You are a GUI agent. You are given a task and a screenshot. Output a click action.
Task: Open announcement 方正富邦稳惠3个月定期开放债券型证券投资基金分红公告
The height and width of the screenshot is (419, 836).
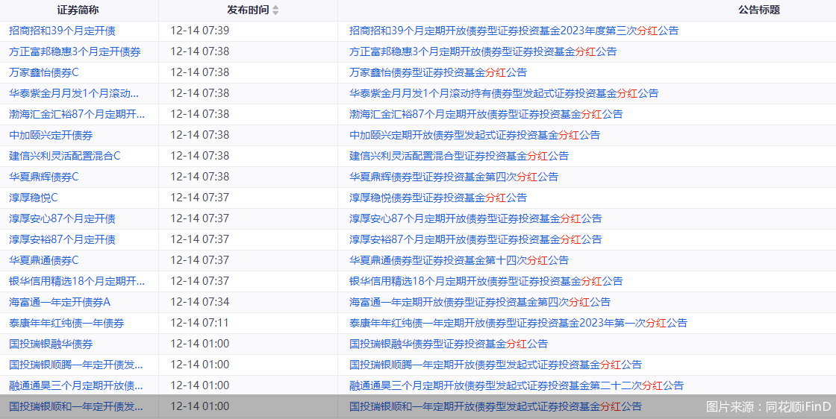click(x=483, y=51)
